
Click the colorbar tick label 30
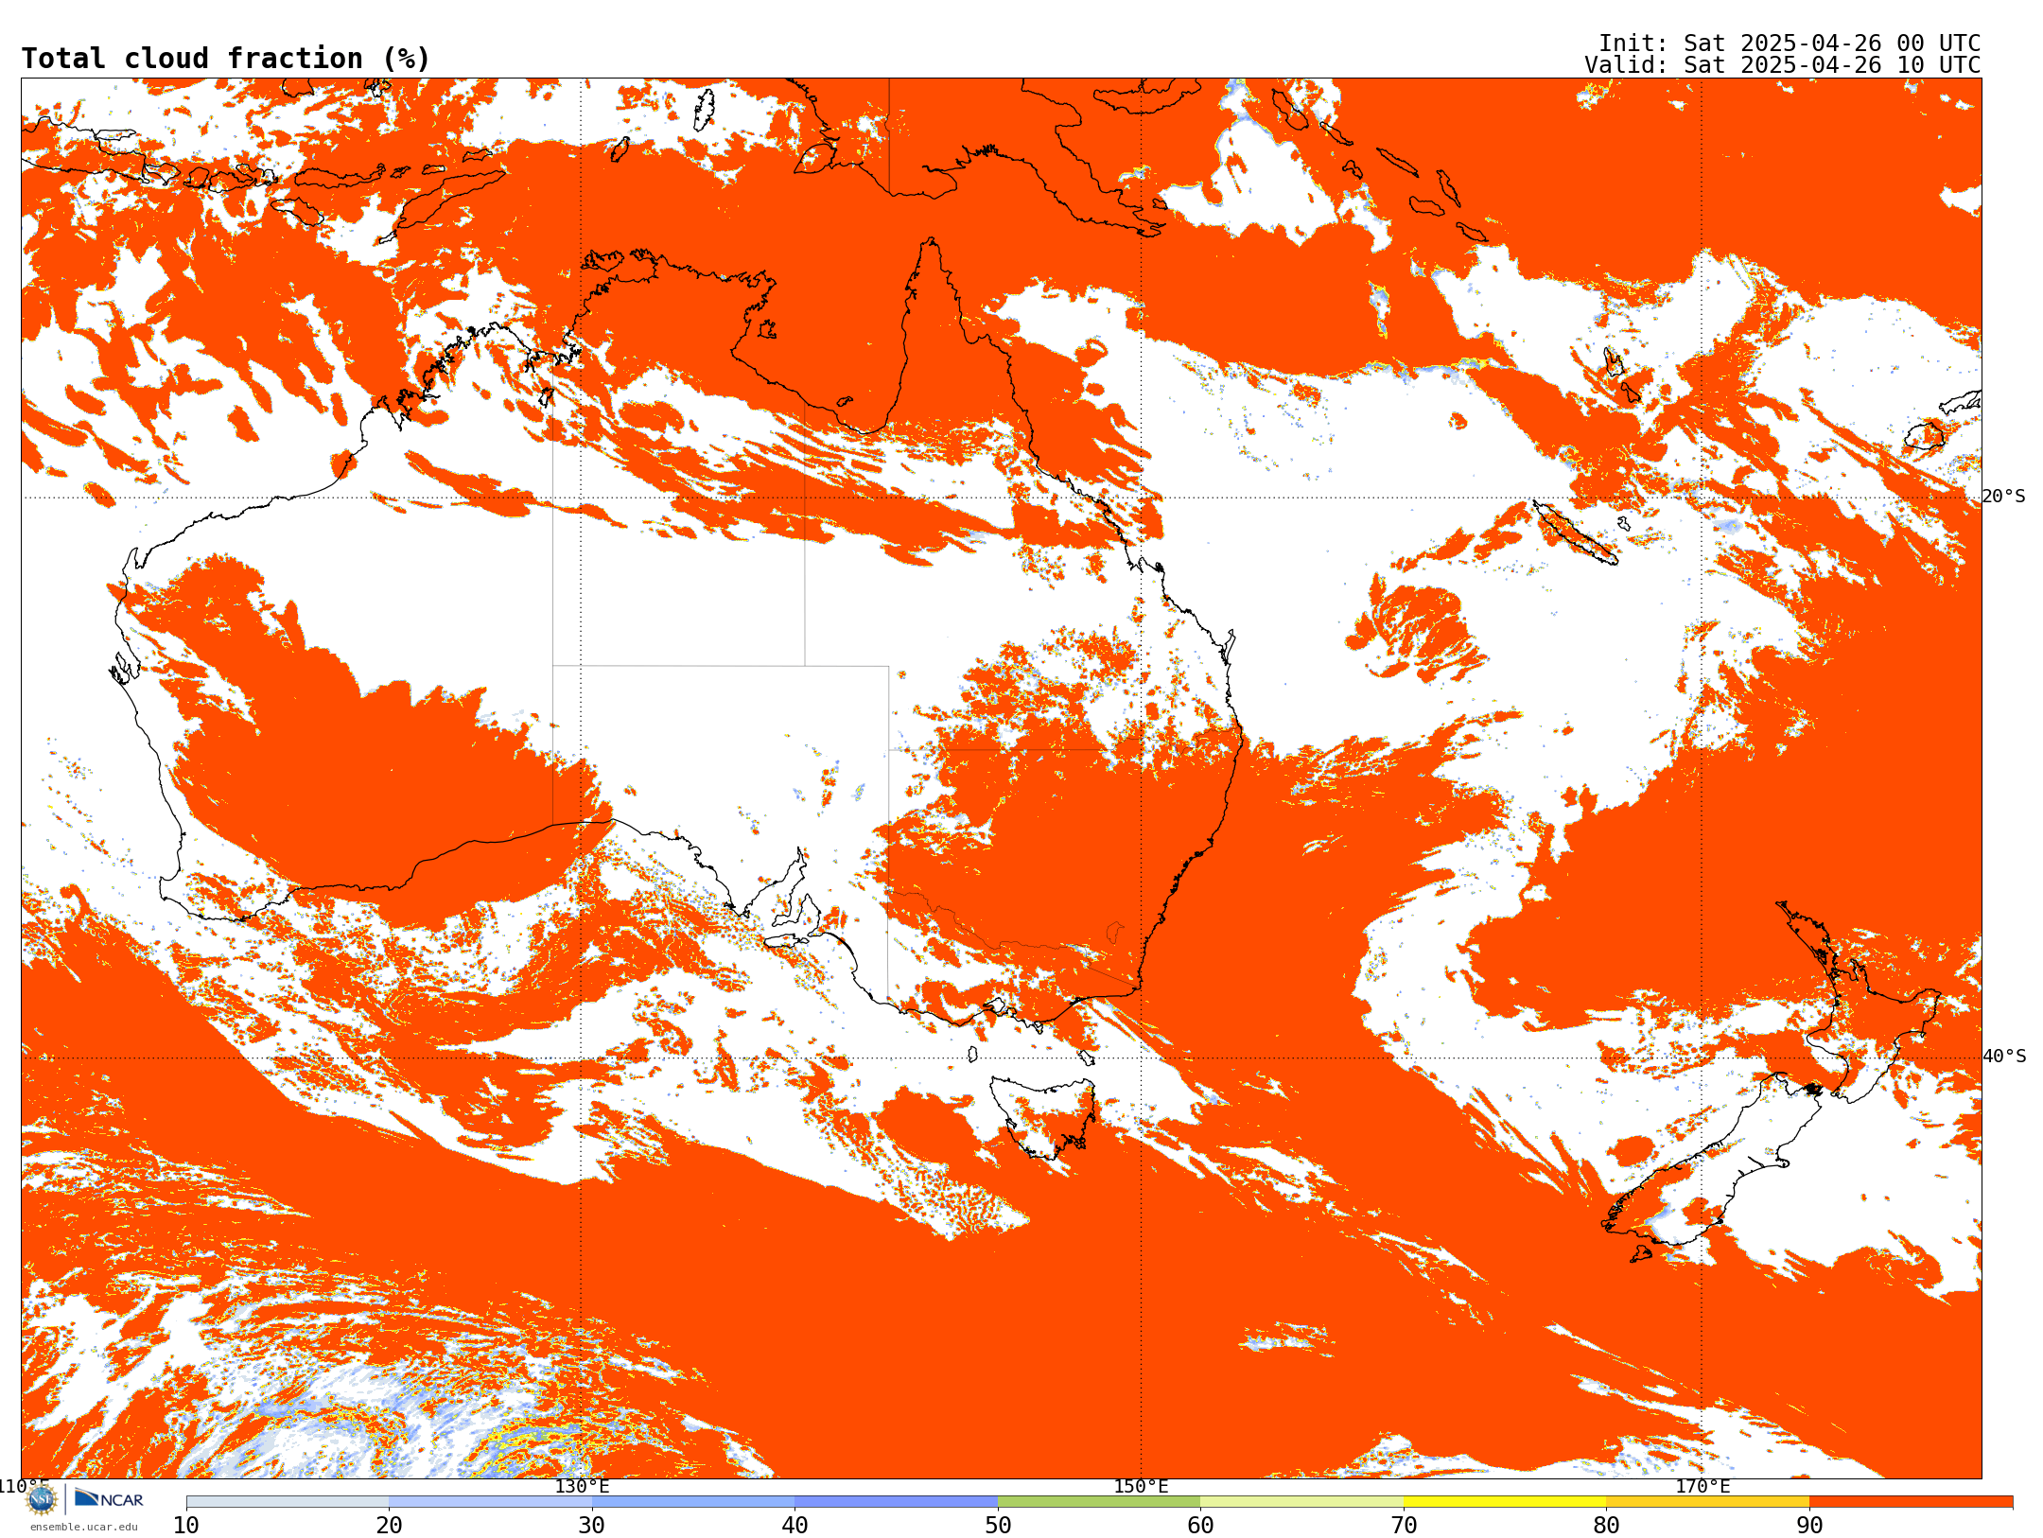tap(592, 1526)
